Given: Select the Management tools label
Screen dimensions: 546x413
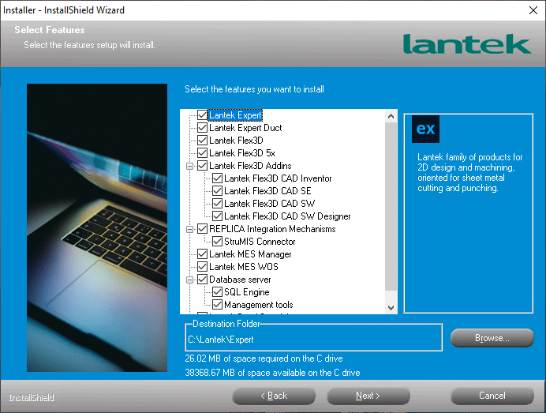Looking at the screenshot, I should 258,305.
